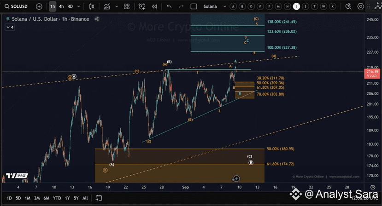Switch to layout shortcut D
Screen dimensions: 382x206
point(251,6)
